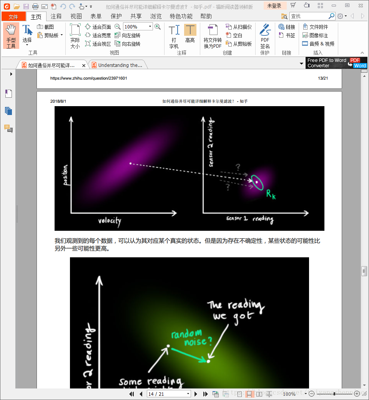This screenshot has width=369, height=400.
Task: Expand the Clipboard (剪贴板) dropdown arrow
Action: click(x=62, y=35)
